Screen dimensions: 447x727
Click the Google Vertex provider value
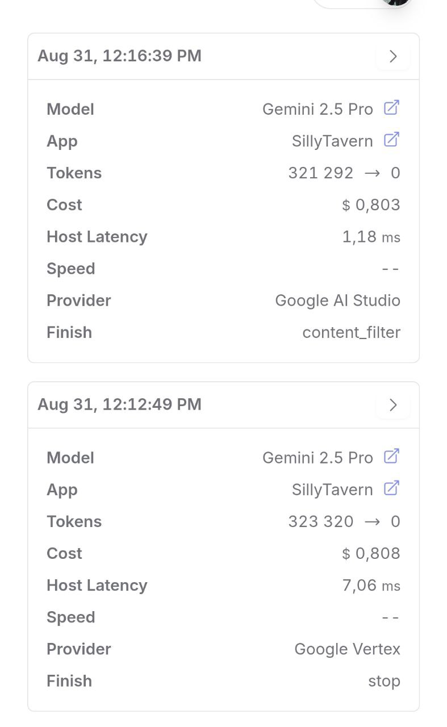[347, 649]
